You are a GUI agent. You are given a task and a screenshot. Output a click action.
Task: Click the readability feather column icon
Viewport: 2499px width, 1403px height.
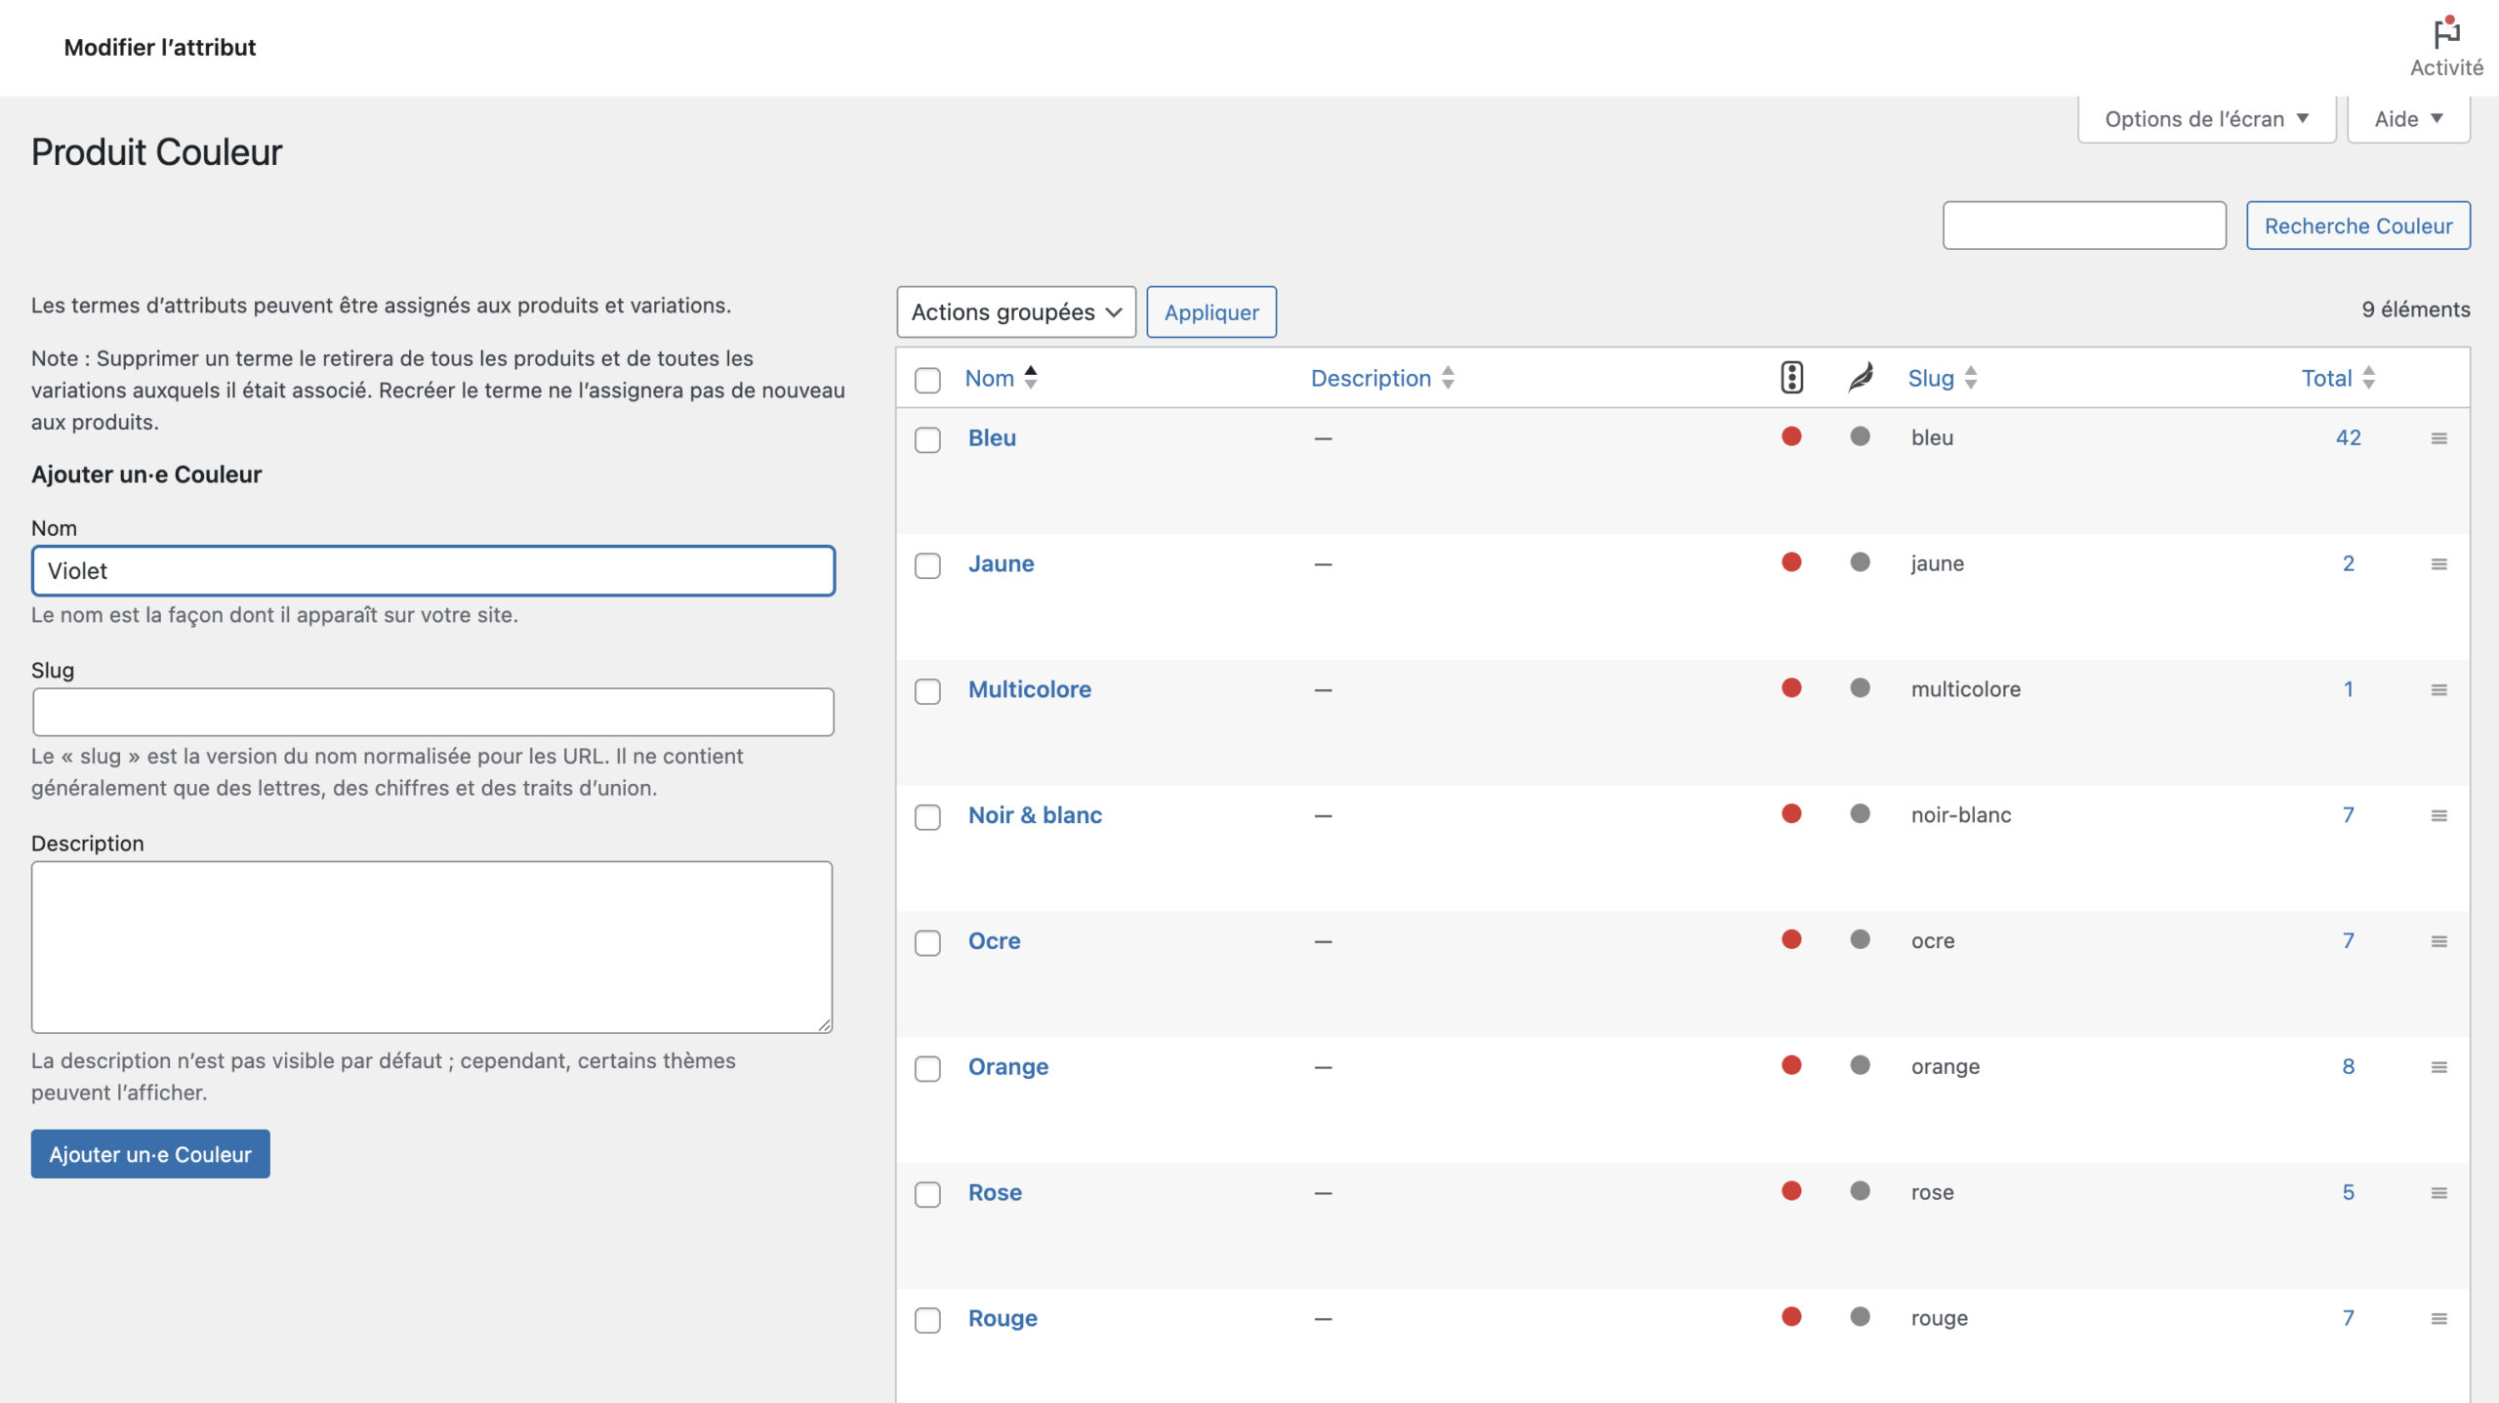click(1861, 378)
